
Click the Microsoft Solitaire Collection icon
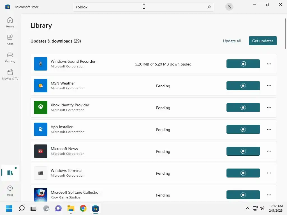point(41,195)
